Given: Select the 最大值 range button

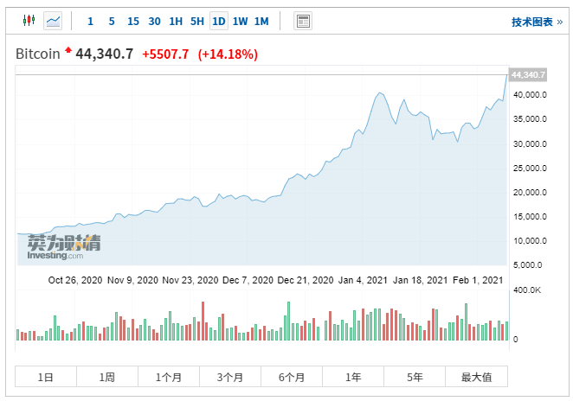Looking at the screenshot, I should pyautogui.click(x=476, y=376).
